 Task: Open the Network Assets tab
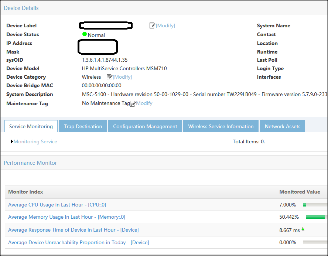283,126
